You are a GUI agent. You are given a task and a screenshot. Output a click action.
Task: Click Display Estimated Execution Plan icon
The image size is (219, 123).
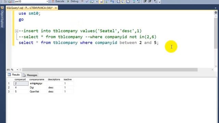point(92,1)
